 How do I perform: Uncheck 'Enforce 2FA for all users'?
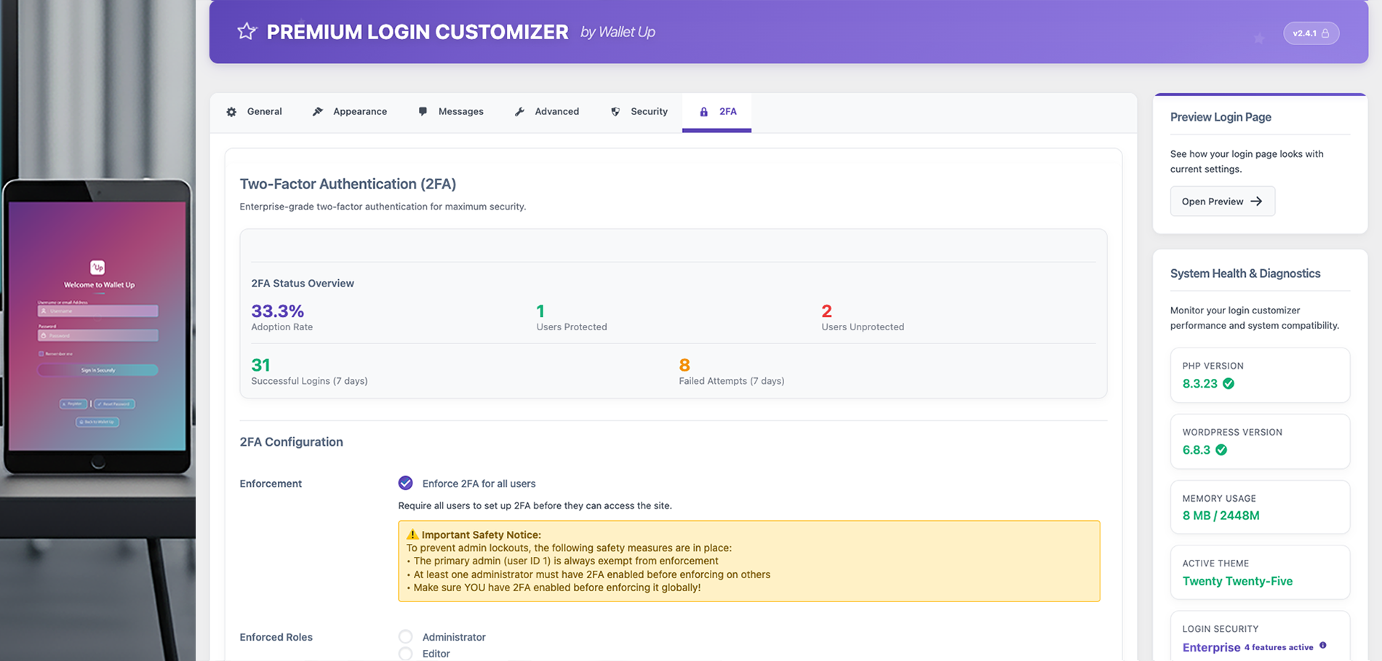click(x=405, y=482)
